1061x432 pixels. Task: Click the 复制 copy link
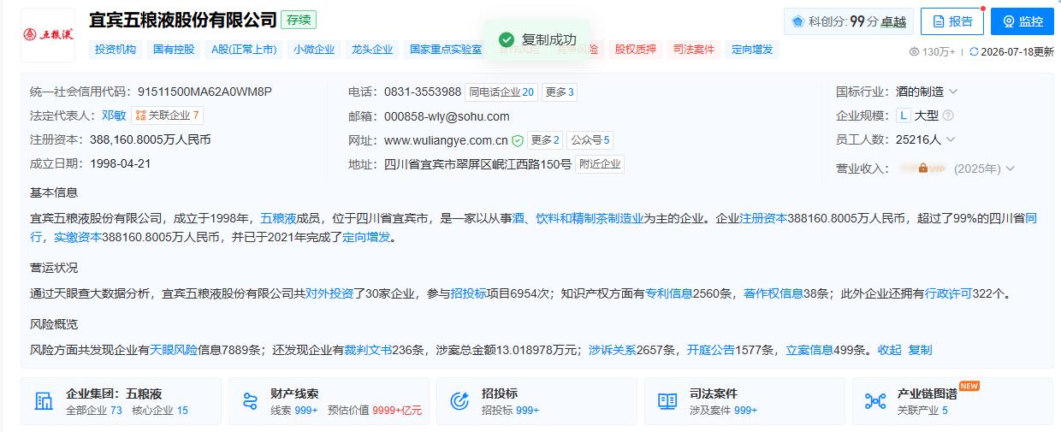920,350
